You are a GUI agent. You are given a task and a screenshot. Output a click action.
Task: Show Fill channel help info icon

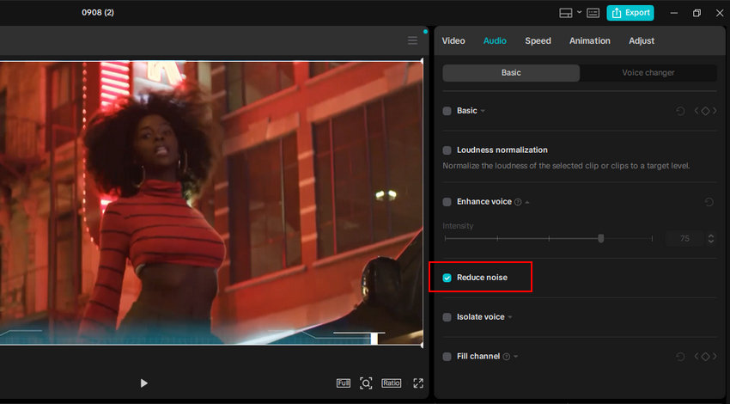point(507,357)
